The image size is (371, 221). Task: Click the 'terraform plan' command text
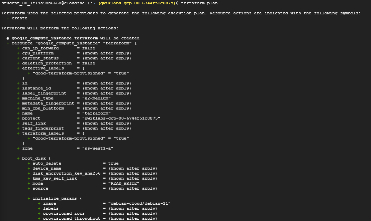(199, 3)
